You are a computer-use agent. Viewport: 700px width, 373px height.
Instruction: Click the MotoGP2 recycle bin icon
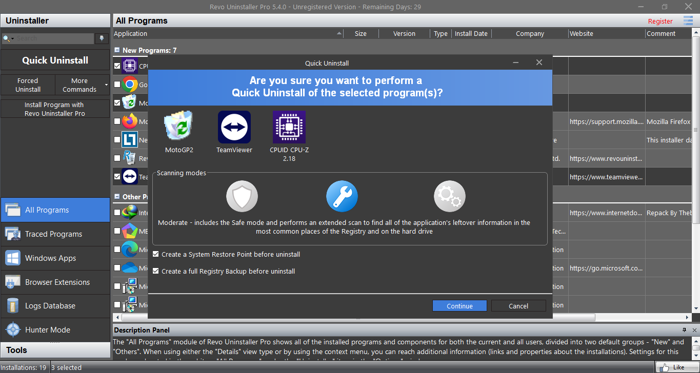[x=178, y=127]
